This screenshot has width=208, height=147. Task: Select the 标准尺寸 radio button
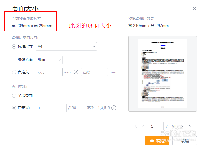pyautogui.click(x=14, y=46)
